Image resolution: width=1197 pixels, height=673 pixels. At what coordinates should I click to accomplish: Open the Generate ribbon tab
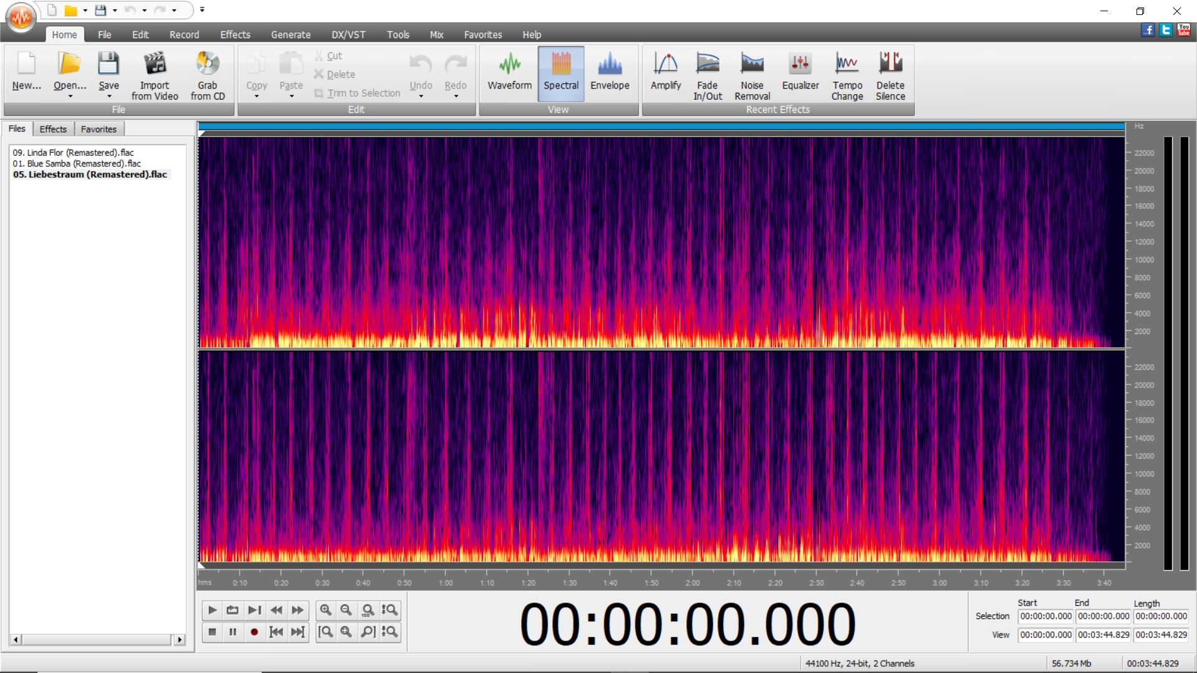[x=291, y=35]
